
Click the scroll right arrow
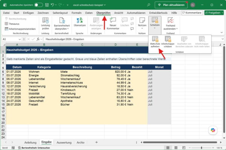pyautogui.click(x=221, y=142)
